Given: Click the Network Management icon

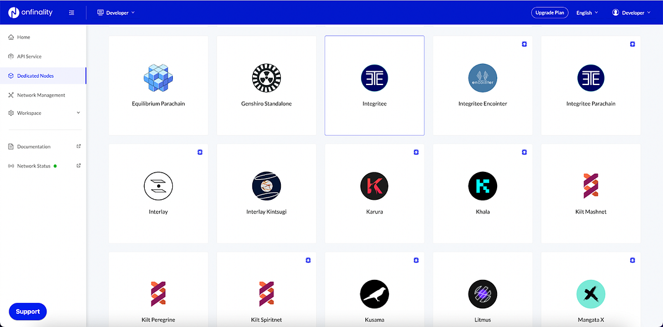Looking at the screenshot, I should coord(11,95).
